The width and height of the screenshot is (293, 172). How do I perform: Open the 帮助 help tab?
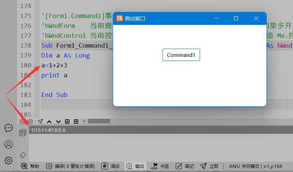coord(30,166)
